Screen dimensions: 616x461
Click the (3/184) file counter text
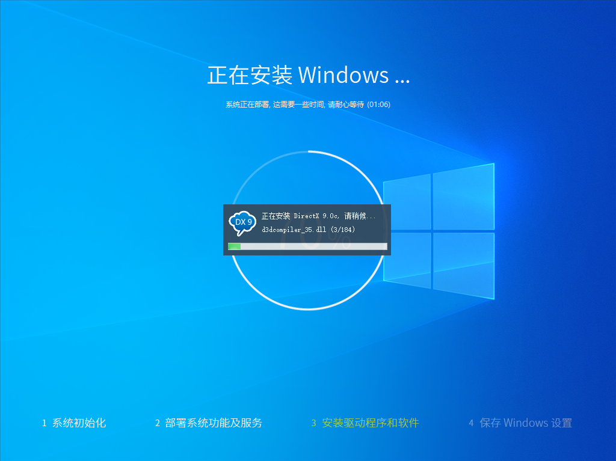click(x=343, y=229)
